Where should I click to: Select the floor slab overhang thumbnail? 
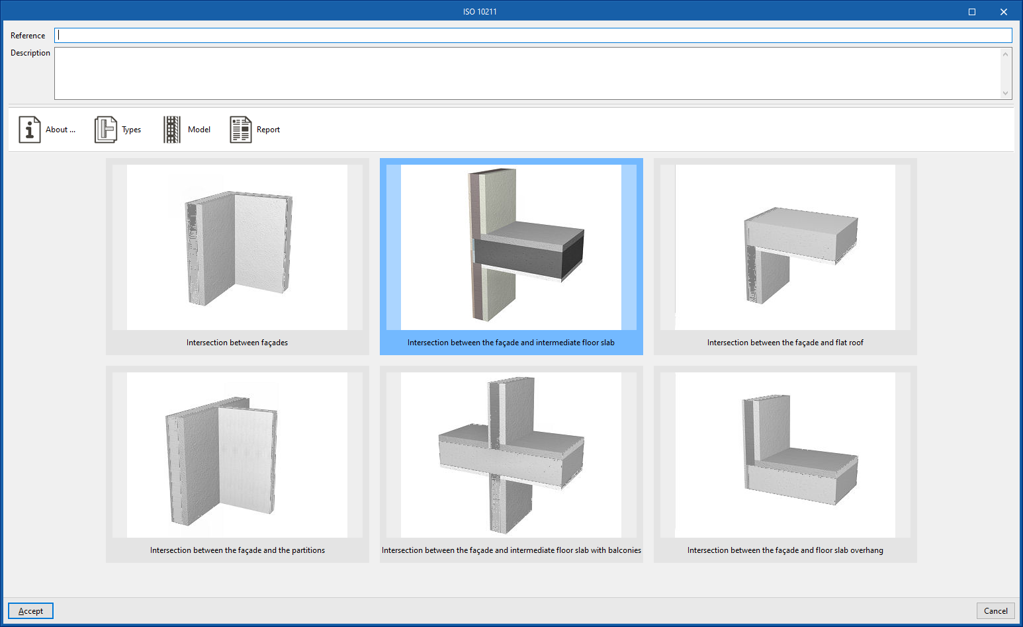[785, 455]
